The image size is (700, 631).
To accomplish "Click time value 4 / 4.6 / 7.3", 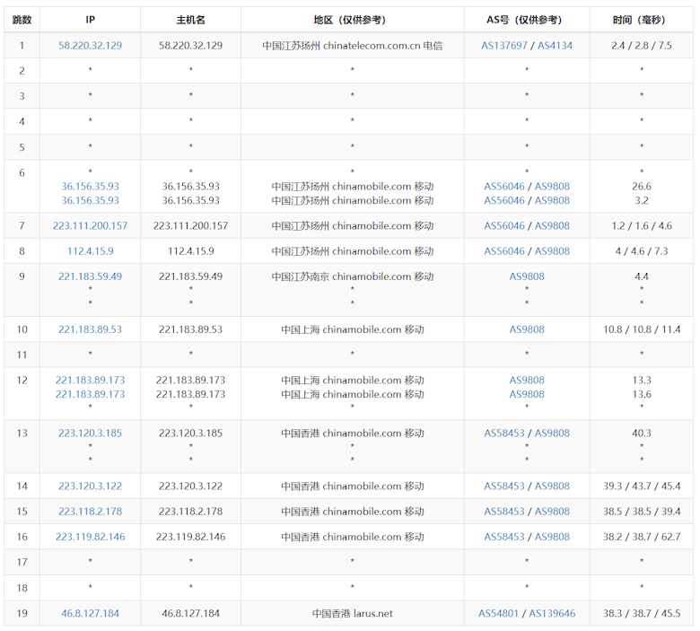I will point(642,251).
